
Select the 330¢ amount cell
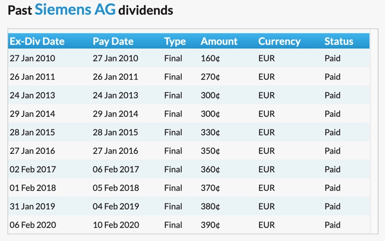(210, 132)
